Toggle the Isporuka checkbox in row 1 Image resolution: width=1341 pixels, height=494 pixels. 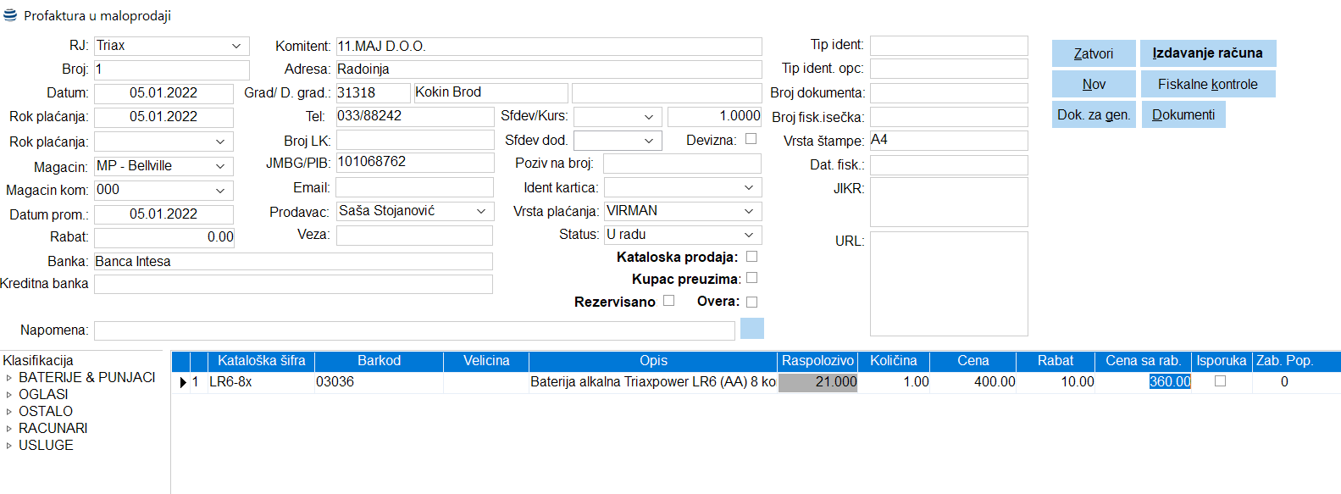click(x=1220, y=381)
